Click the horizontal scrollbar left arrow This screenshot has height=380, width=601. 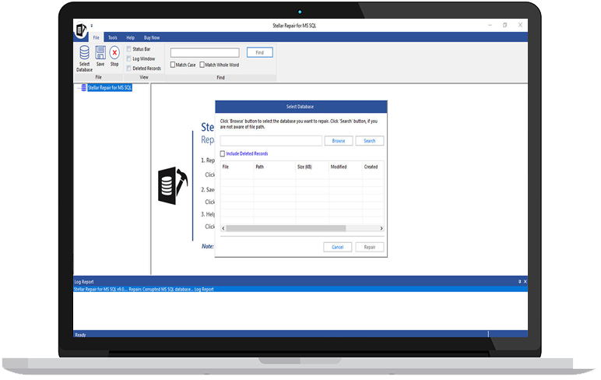click(223, 228)
